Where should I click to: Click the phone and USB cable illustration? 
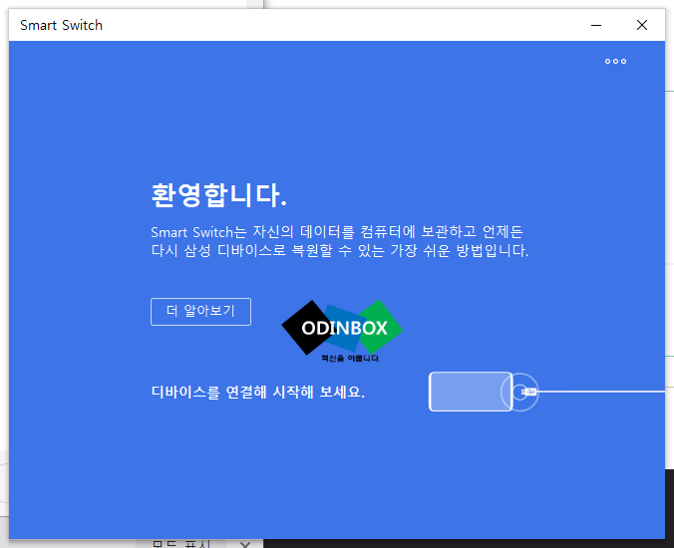pyautogui.click(x=546, y=392)
